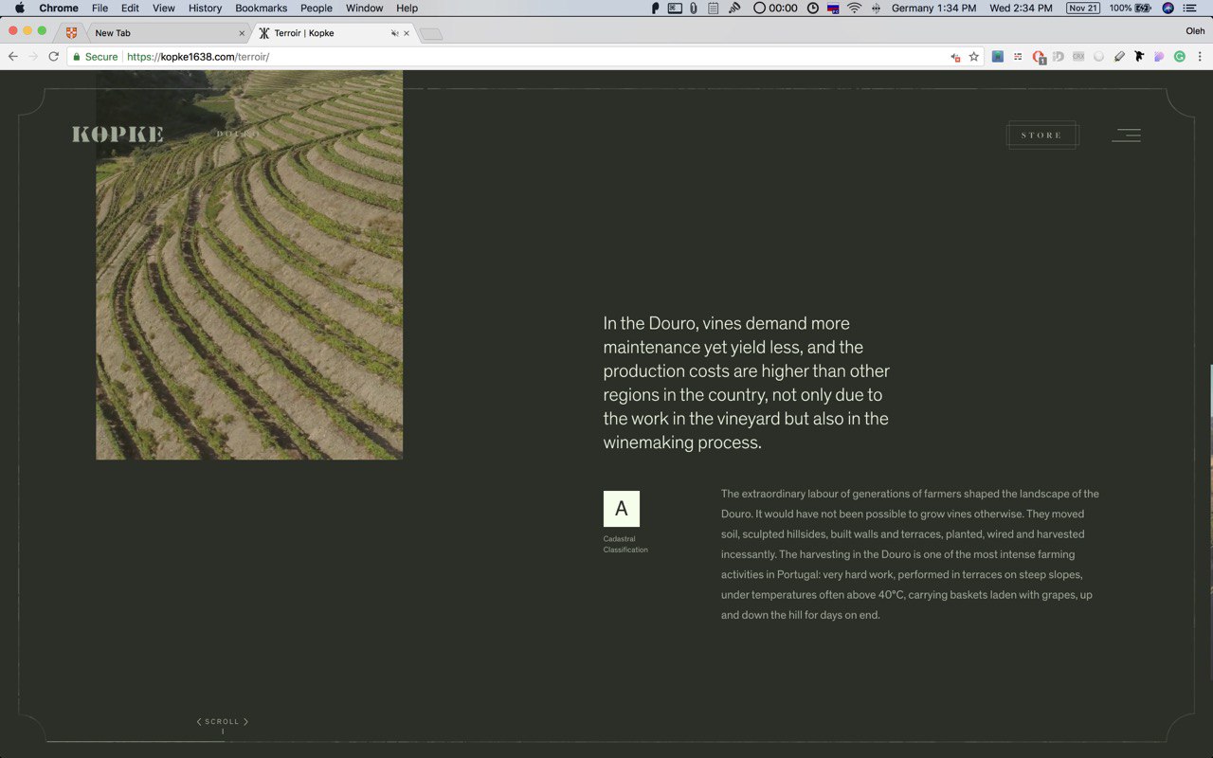Open the Notification Center icon
Screen dimensions: 1213x758
pyautogui.click(x=1190, y=9)
